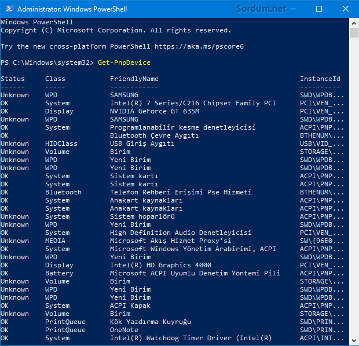
Task: Click the Status column header
Action: pyautogui.click(x=13, y=79)
